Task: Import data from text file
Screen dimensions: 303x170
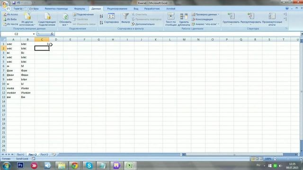Action: [11, 24]
